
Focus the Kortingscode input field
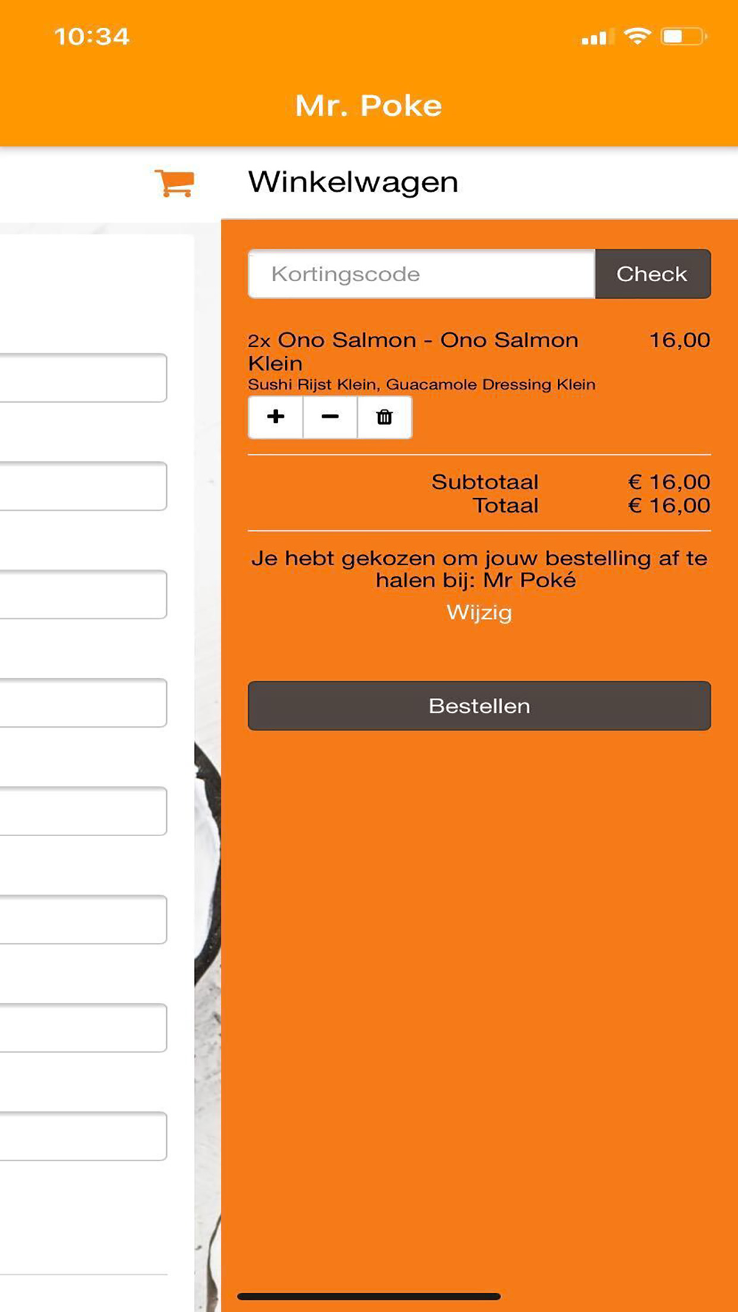tap(421, 274)
